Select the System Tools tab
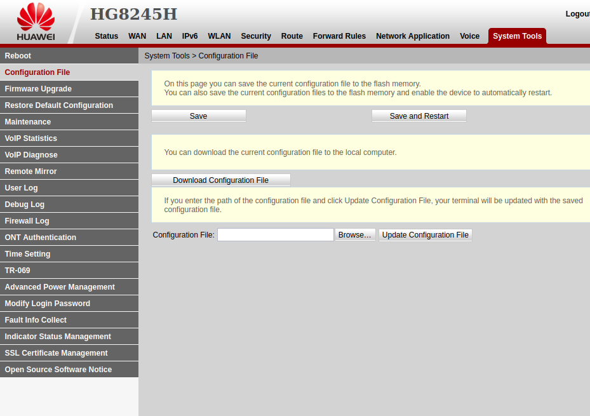The width and height of the screenshot is (590, 416). (x=517, y=36)
